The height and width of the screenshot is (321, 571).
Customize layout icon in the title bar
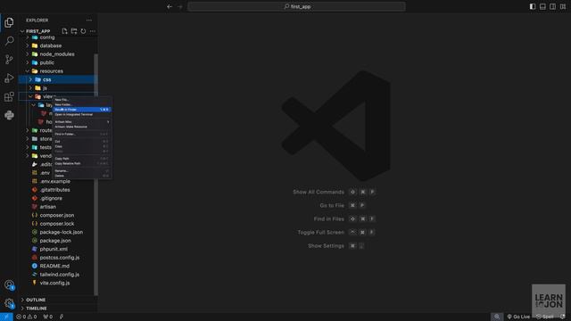(x=563, y=6)
